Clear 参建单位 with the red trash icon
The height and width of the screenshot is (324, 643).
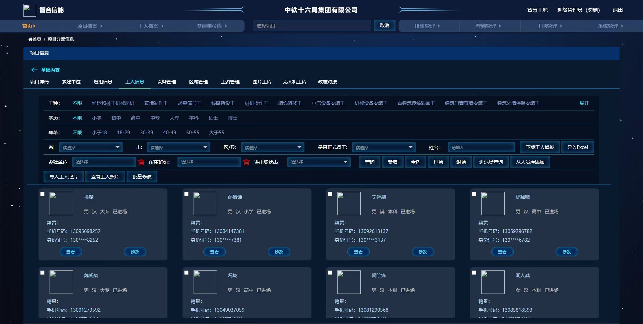coord(141,162)
